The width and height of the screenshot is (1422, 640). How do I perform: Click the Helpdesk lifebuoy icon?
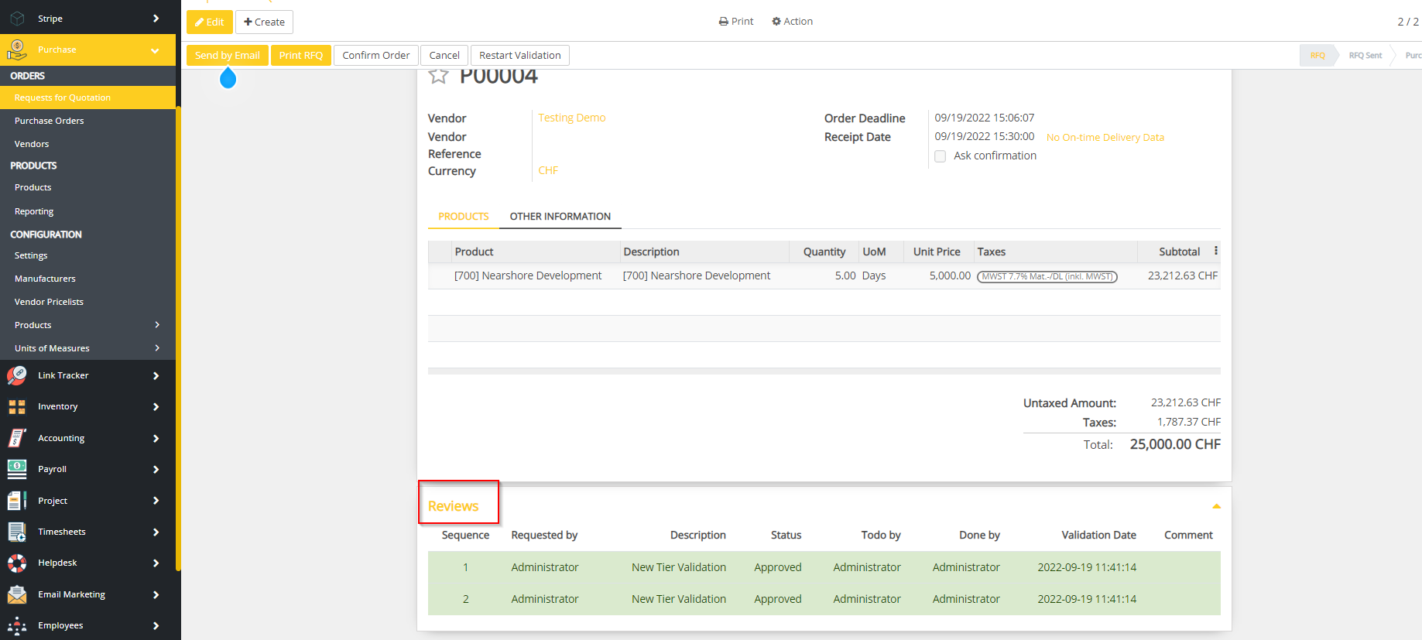[x=17, y=563]
